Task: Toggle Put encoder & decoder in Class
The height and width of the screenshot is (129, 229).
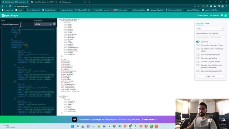Action: (198, 45)
